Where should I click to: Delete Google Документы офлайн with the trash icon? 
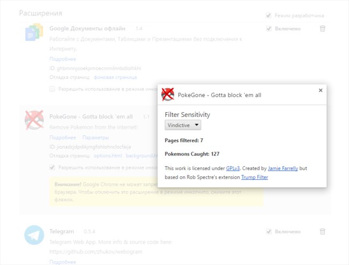323,28
